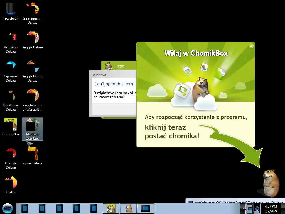This screenshot has width=285, height=214.
Task: Click Peggle World of Warcraft icon
Action: click(33, 100)
